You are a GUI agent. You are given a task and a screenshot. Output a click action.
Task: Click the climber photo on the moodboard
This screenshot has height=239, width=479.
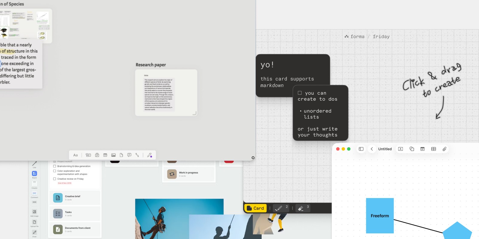(x=162, y=218)
